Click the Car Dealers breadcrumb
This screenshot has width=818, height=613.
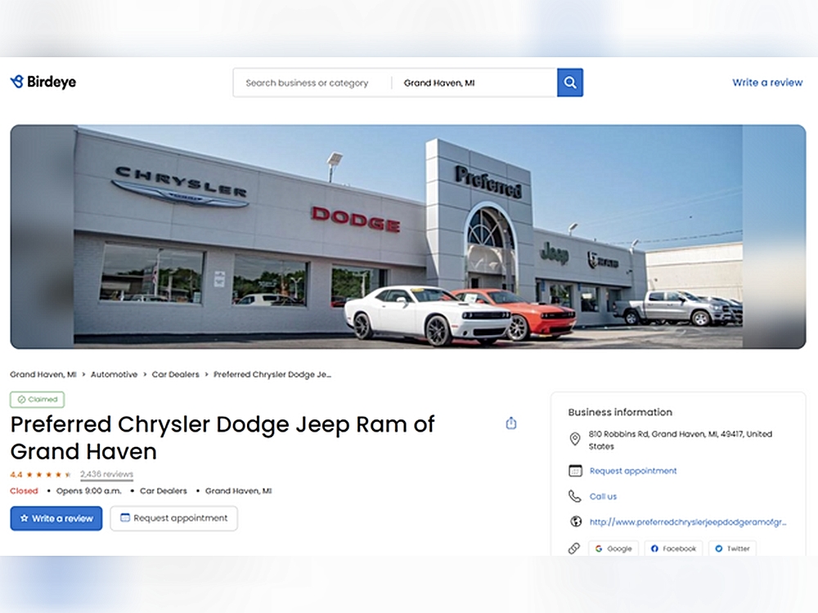pyautogui.click(x=175, y=374)
